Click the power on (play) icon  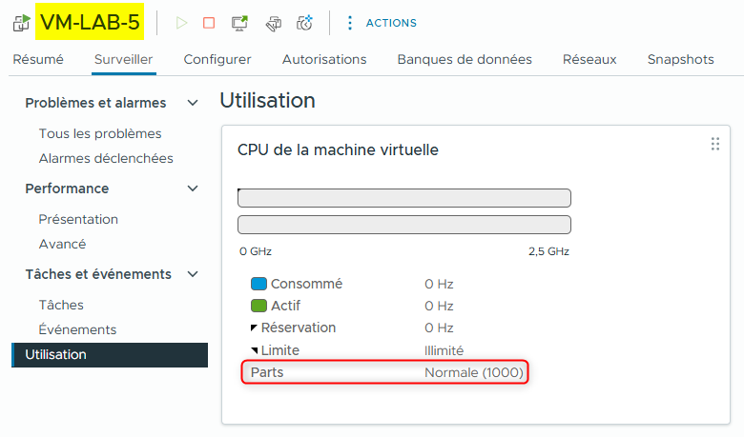pos(182,23)
